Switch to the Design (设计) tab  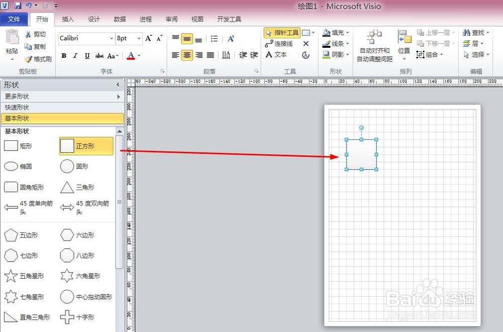(x=94, y=19)
